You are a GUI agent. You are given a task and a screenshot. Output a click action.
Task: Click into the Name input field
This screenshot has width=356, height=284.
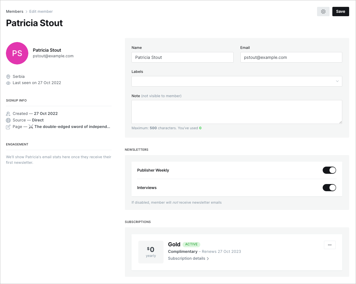click(x=182, y=57)
